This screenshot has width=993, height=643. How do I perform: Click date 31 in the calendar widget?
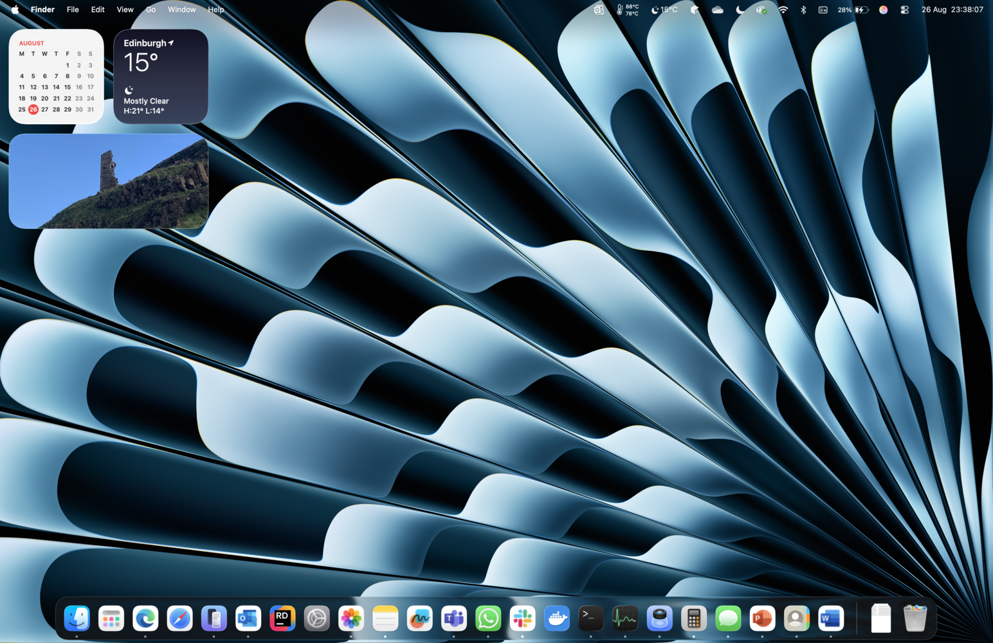point(91,109)
